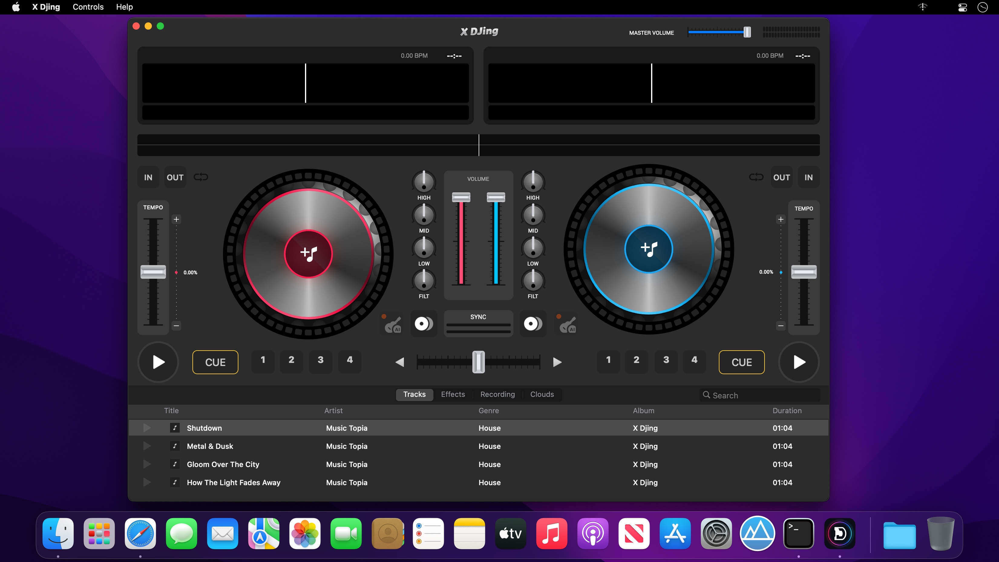Open Safari from the dock
999x562 pixels.
coord(140,534)
